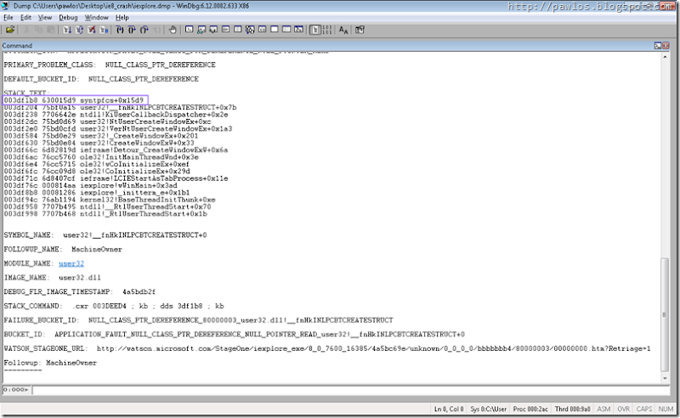The image size is (680, 418).
Task: Click the 'FOLLOWUP_NAME: MachineOwner' line
Action: (x=63, y=249)
